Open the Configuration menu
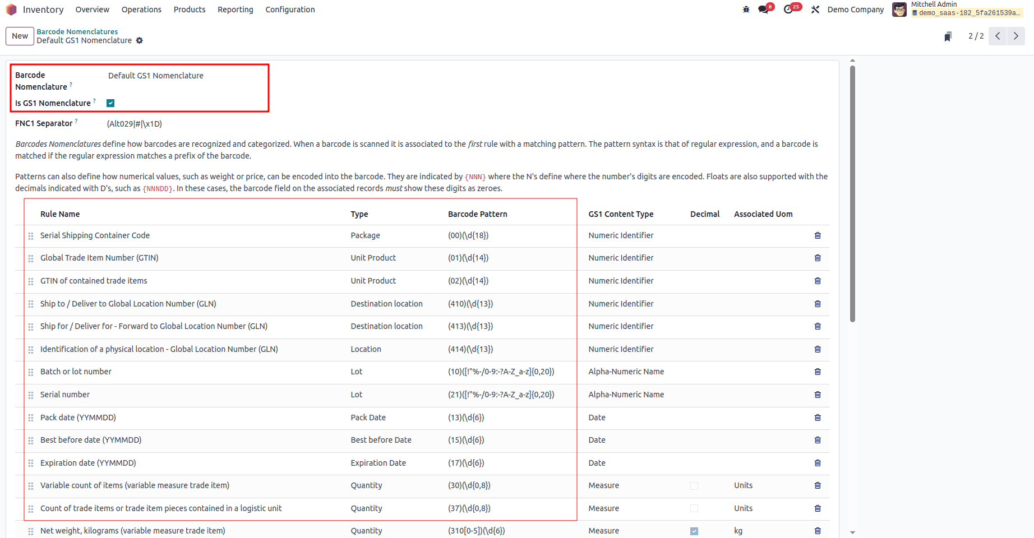Image resolution: width=1034 pixels, height=538 pixels. click(290, 10)
